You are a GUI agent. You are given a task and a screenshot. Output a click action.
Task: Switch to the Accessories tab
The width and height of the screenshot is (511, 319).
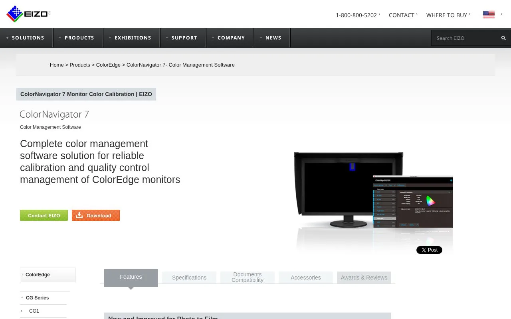306,278
